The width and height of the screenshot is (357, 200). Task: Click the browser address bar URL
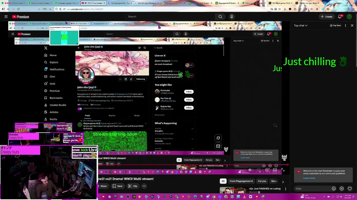pyautogui.click(x=85, y=9)
